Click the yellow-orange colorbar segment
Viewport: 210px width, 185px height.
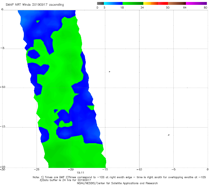point(150,3)
